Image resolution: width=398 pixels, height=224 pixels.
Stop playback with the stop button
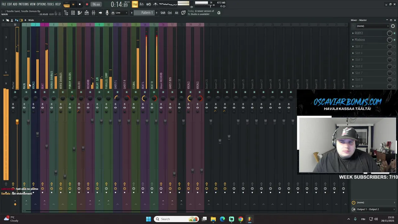80,4
